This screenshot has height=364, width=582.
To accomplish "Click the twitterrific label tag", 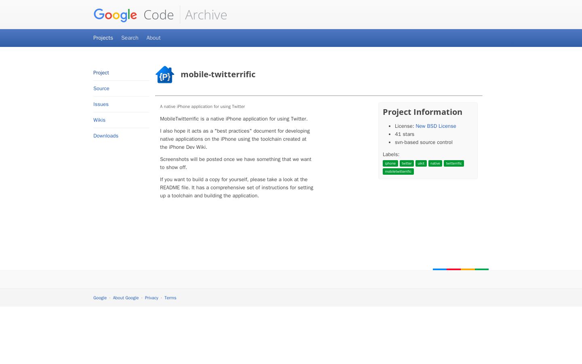I will point(454,163).
